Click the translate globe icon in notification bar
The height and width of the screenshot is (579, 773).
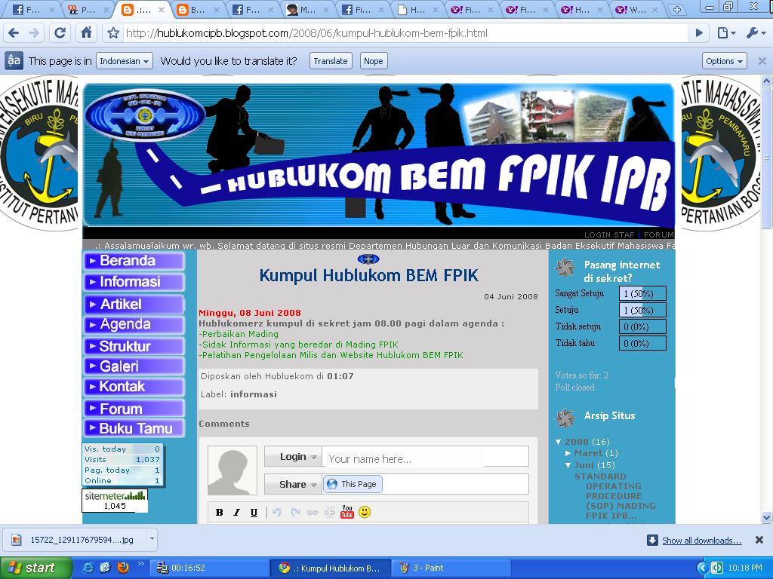pyautogui.click(x=13, y=61)
